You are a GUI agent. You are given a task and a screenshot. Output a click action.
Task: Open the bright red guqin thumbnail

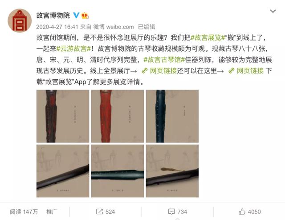118,116
